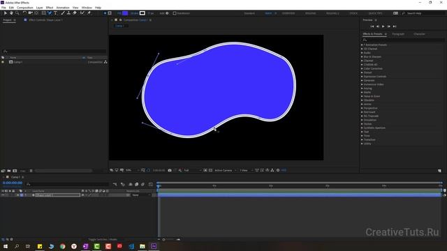Open taskbar search magnifier
Image resolution: width=447 pixels, height=251 pixels.
click(17, 246)
